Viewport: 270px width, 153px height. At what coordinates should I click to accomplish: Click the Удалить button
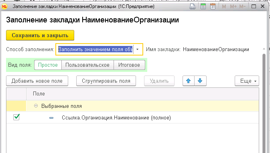pos(159,81)
